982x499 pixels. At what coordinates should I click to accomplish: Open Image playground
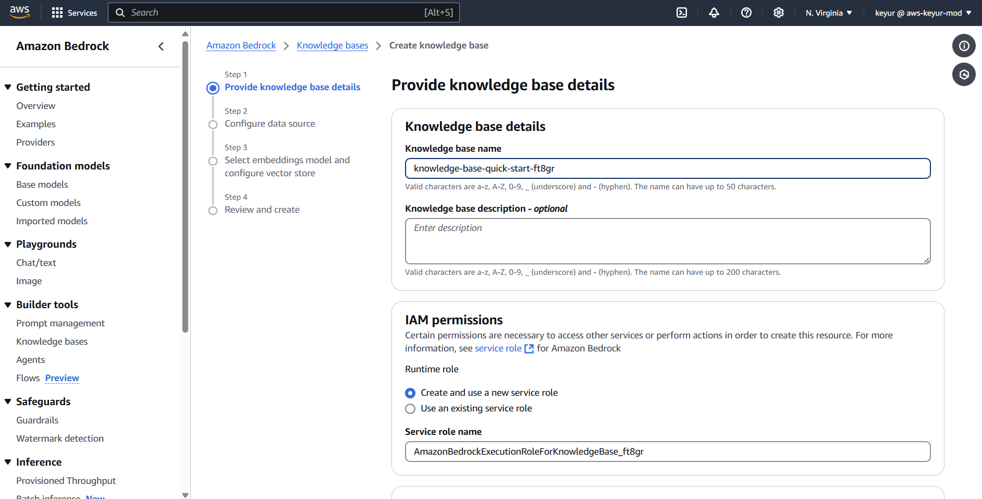click(29, 281)
